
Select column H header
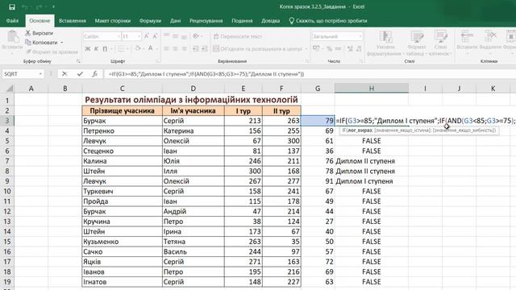coord(372,88)
